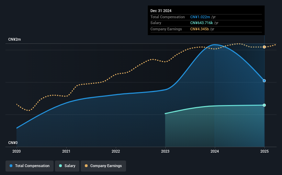
Task: Click the CN¥2m y-axis label
Action: (x=14, y=39)
